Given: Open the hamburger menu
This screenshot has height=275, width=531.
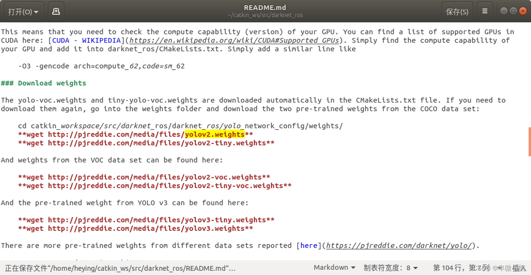Looking at the screenshot, I should point(485,12).
